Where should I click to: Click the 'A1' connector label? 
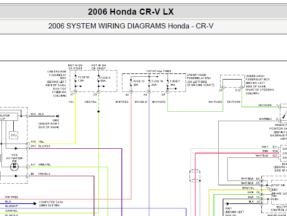145,95
